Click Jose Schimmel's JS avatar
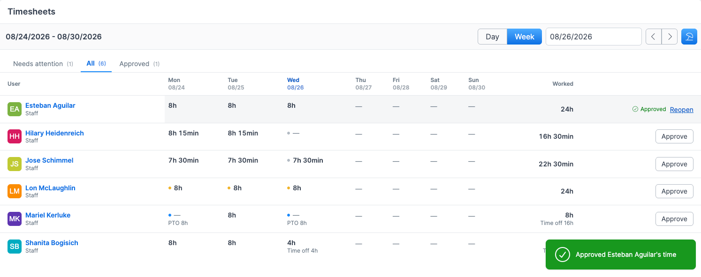Viewport: 701px width, 277px height. click(x=15, y=164)
